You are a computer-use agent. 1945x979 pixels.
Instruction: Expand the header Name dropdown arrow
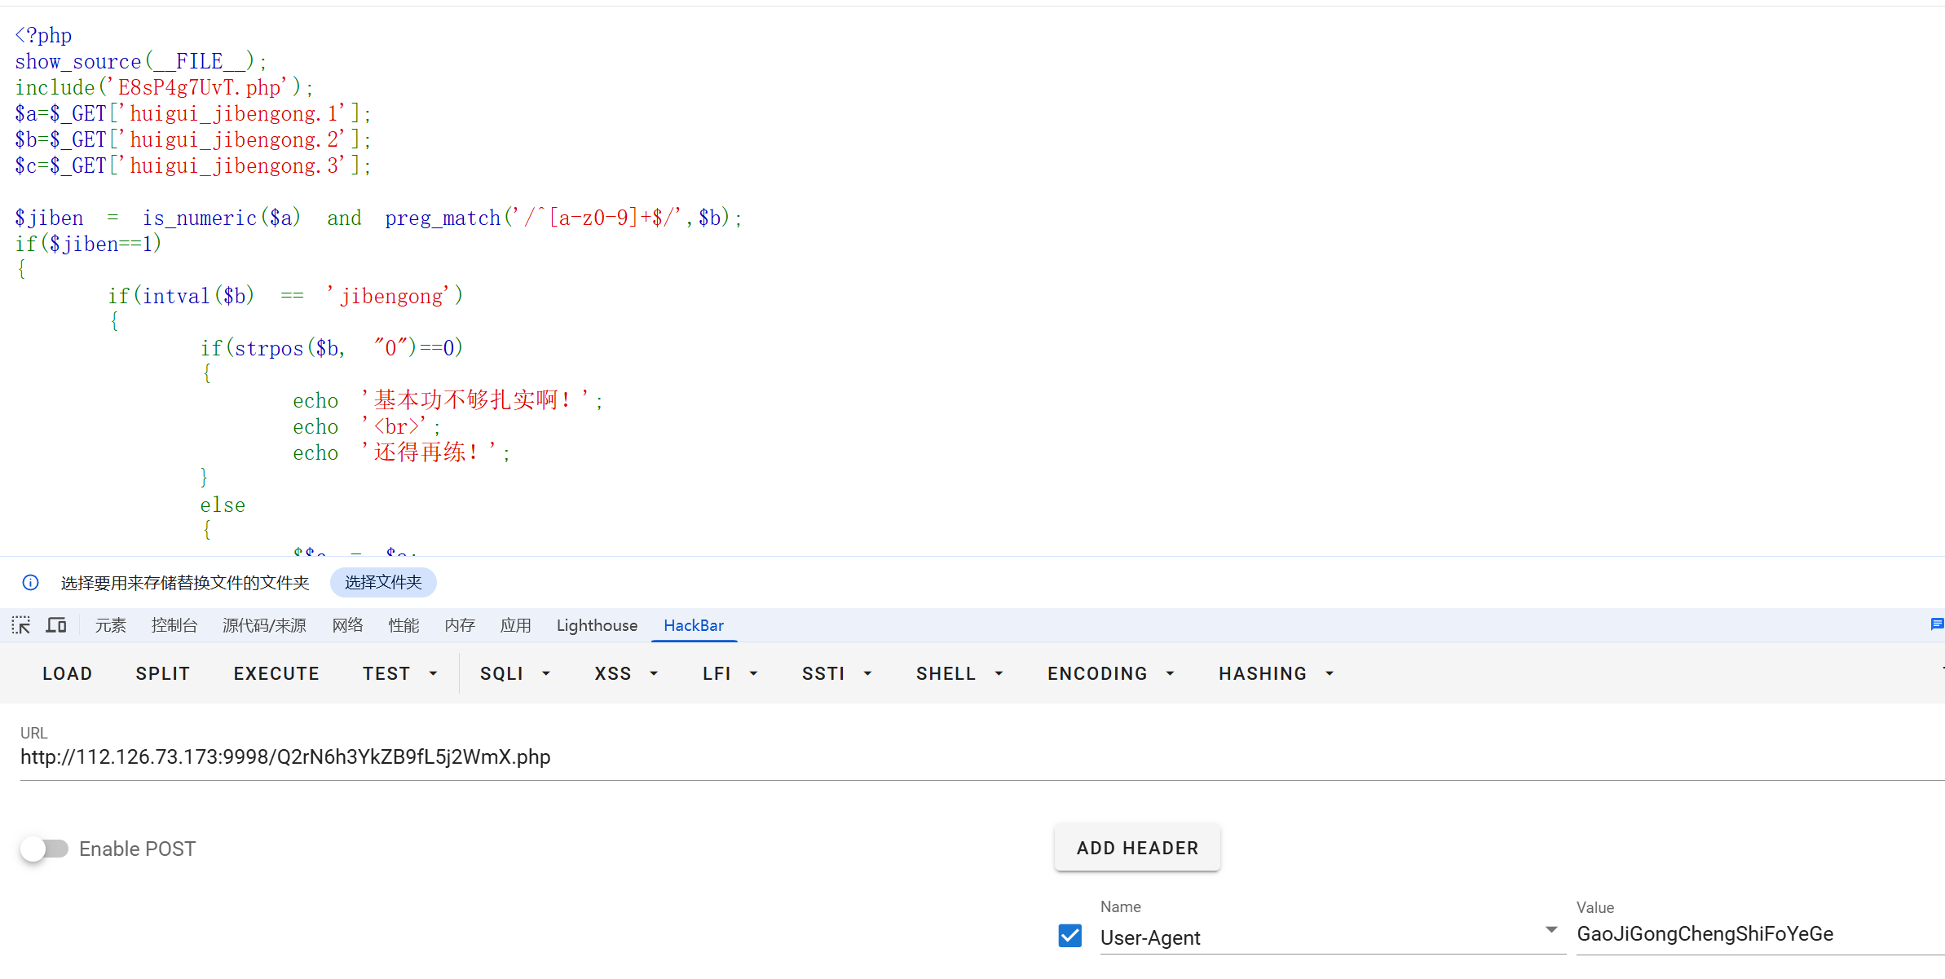point(1551,930)
